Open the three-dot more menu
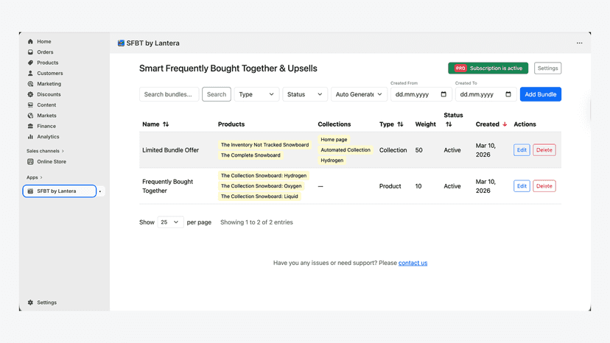This screenshot has width=610, height=343. (x=579, y=43)
